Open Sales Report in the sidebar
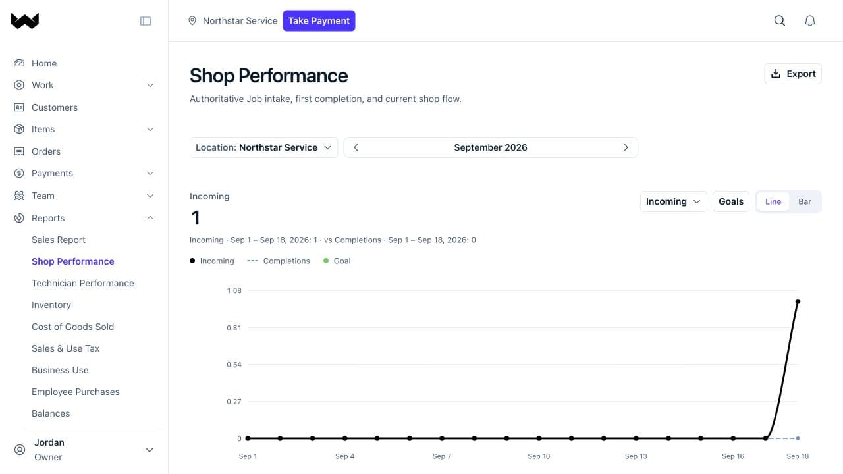This screenshot has height=474, width=843. coord(59,240)
